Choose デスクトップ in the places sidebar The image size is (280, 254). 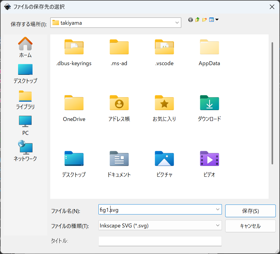(25, 73)
